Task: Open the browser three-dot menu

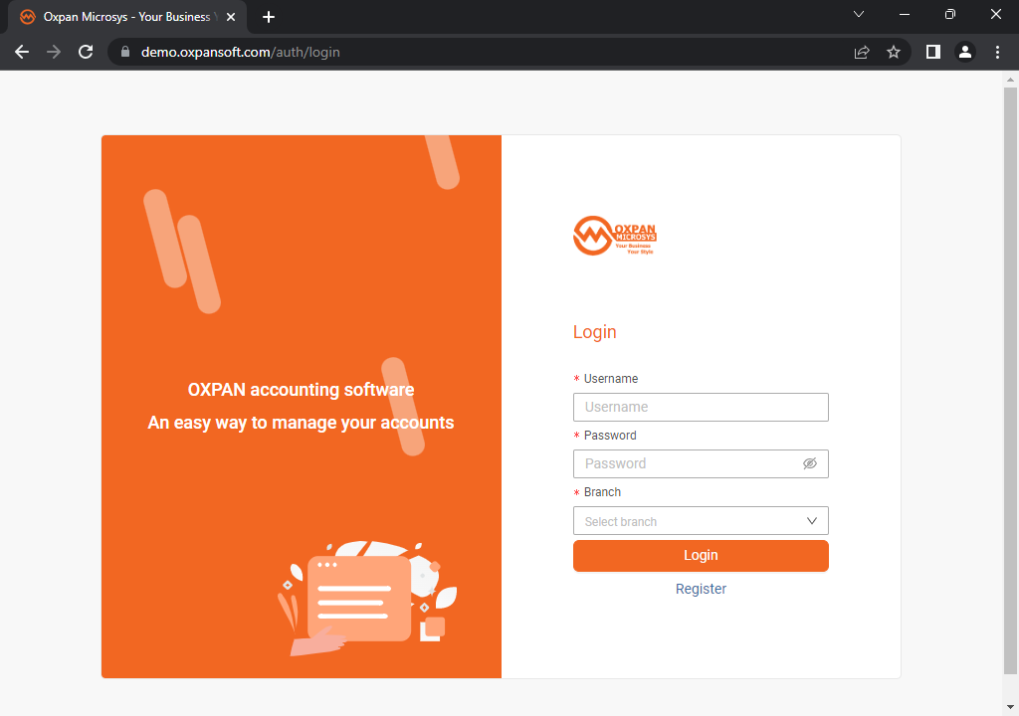Action: [x=998, y=52]
